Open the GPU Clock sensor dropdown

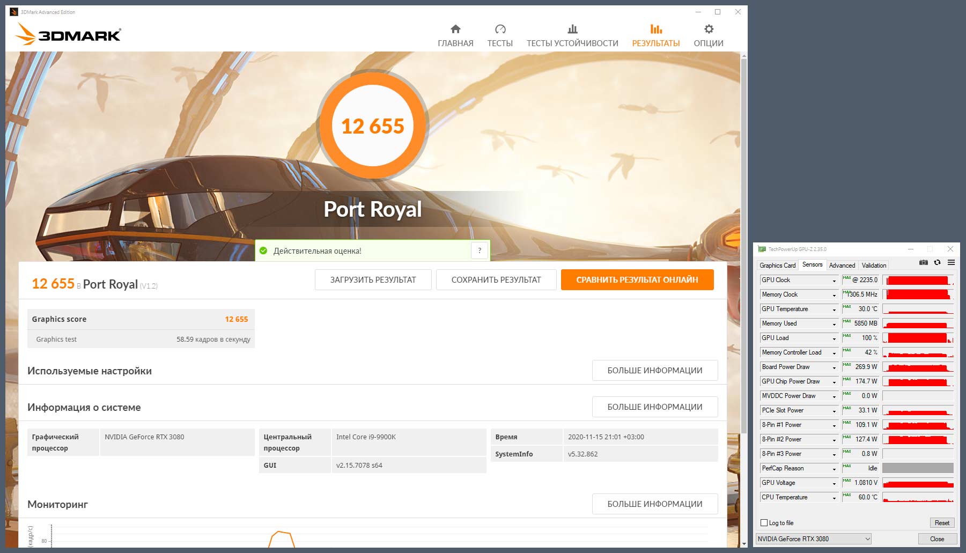(x=834, y=281)
